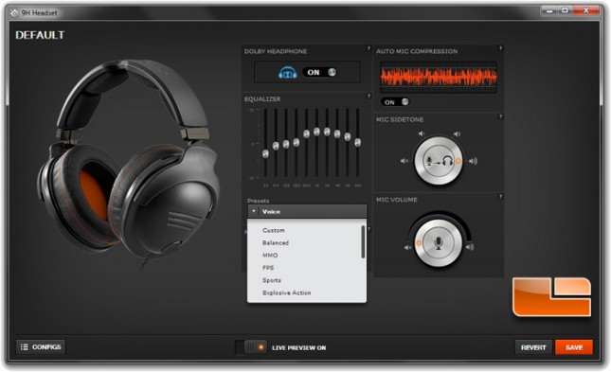Open help for Mic Volume panel
Viewport: 611px width, 372px height.
[500, 197]
